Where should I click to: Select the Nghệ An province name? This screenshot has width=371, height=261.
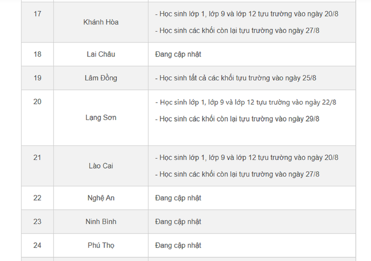tap(101, 198)
